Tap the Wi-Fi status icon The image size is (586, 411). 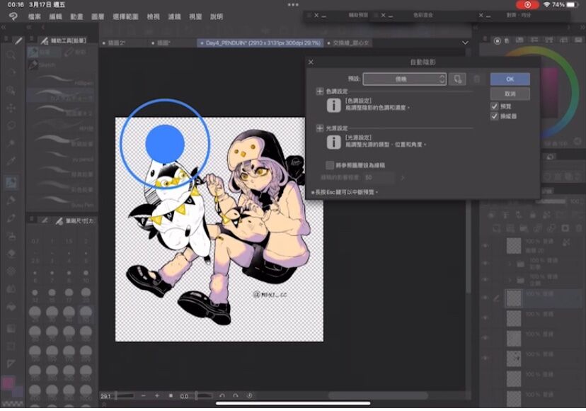(547, 4)
